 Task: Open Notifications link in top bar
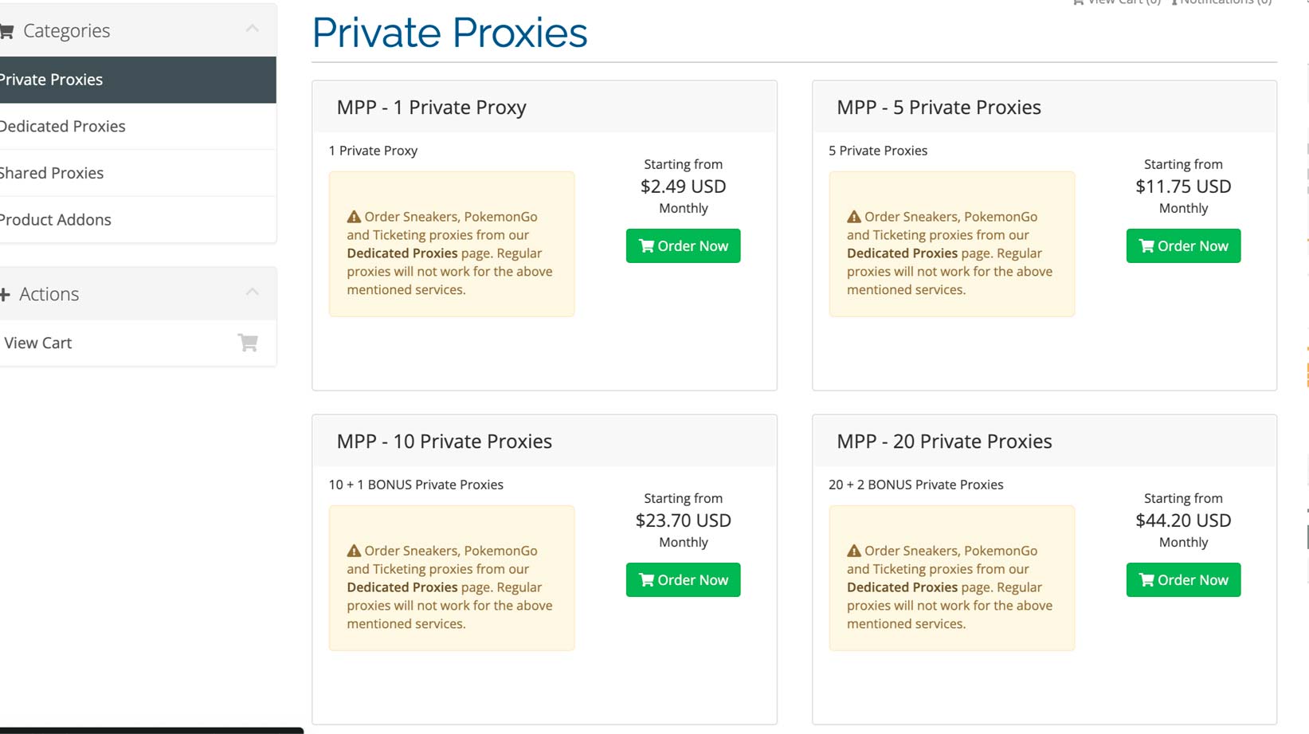pos(1225,2)
